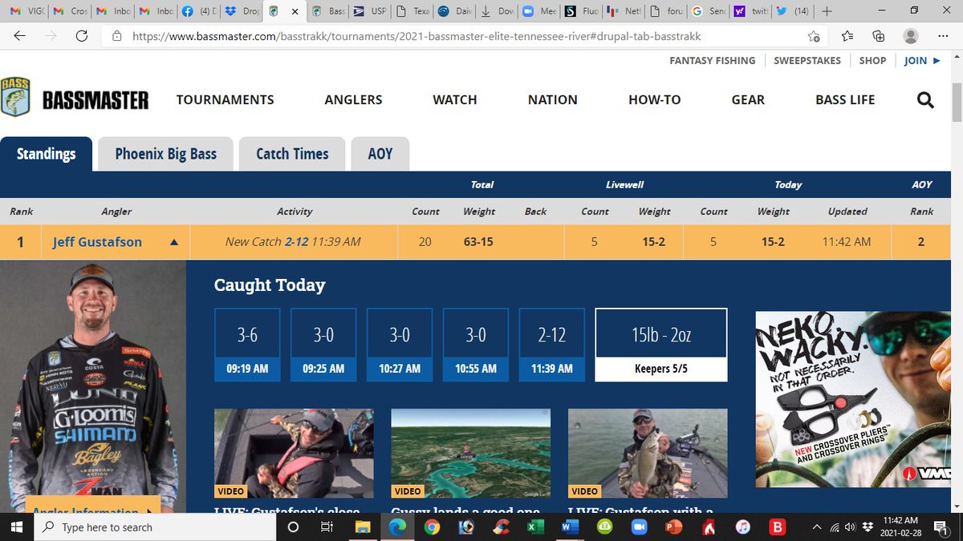Open Word from the taskbar

570,527
